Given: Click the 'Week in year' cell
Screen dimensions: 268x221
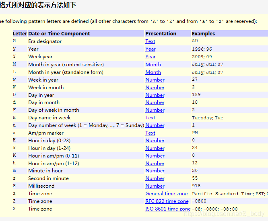Looking at the screenshot, I should click(x=43, y=80).
